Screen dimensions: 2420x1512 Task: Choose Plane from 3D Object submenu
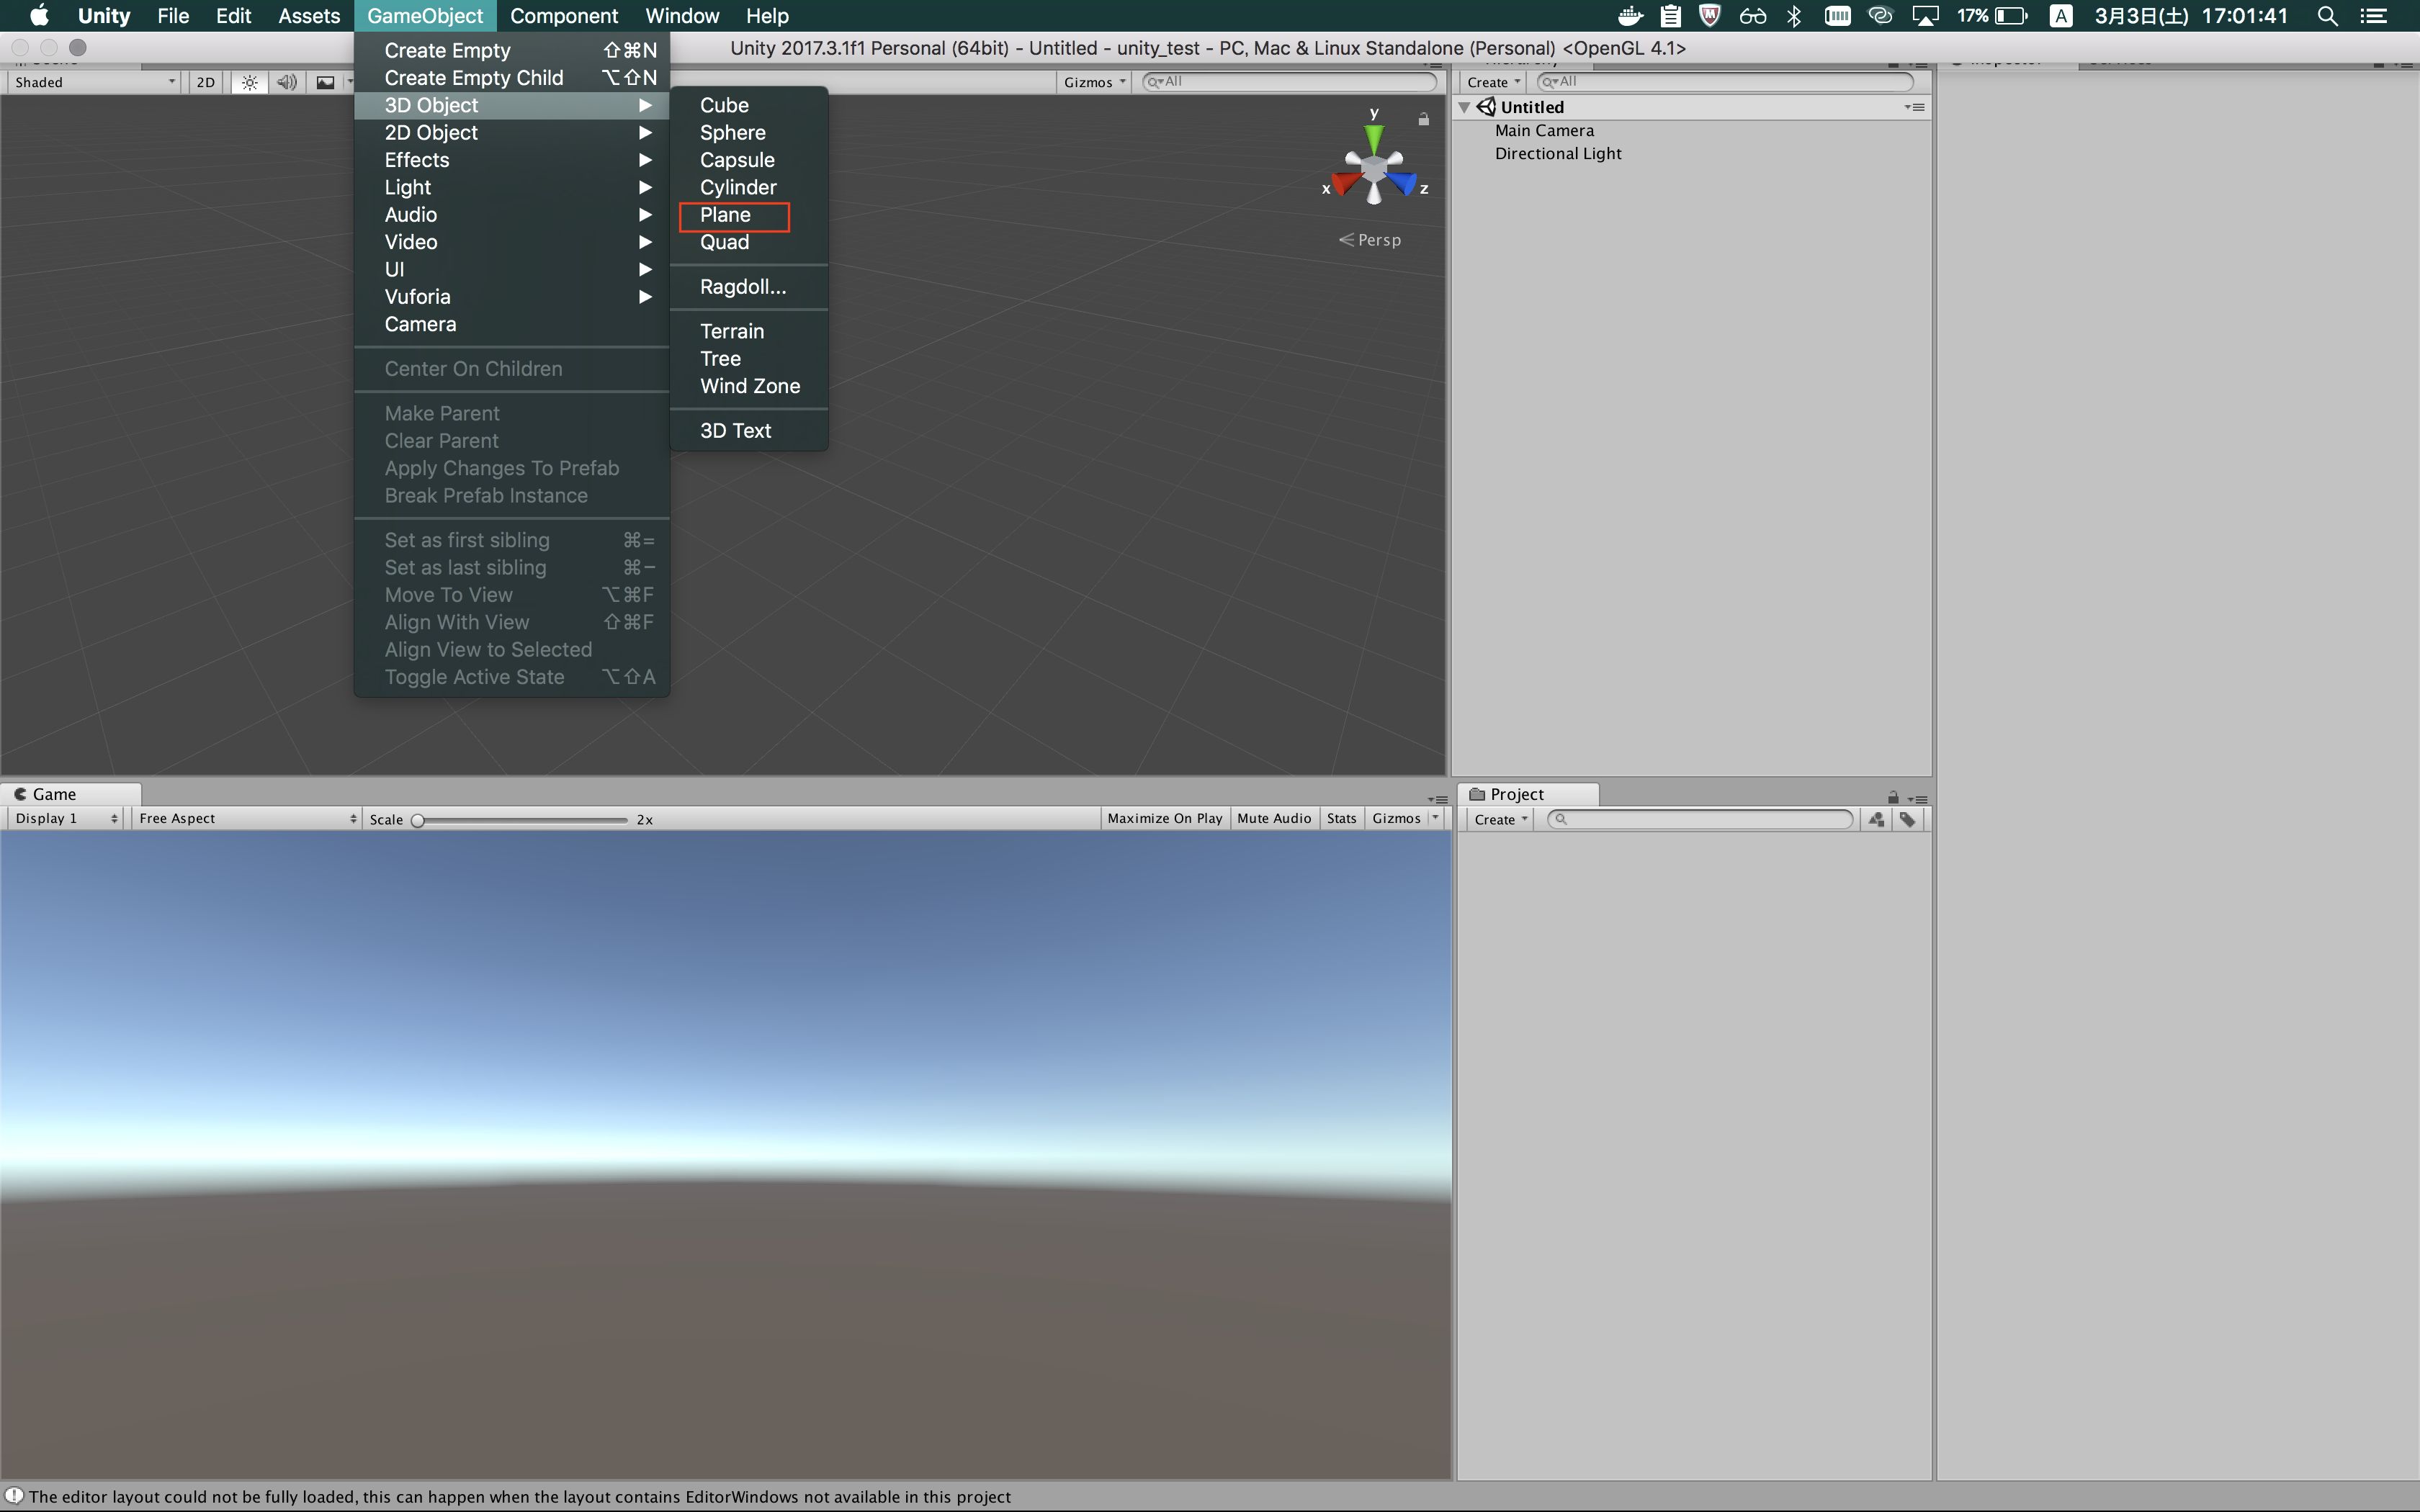(x=749, y=215)
